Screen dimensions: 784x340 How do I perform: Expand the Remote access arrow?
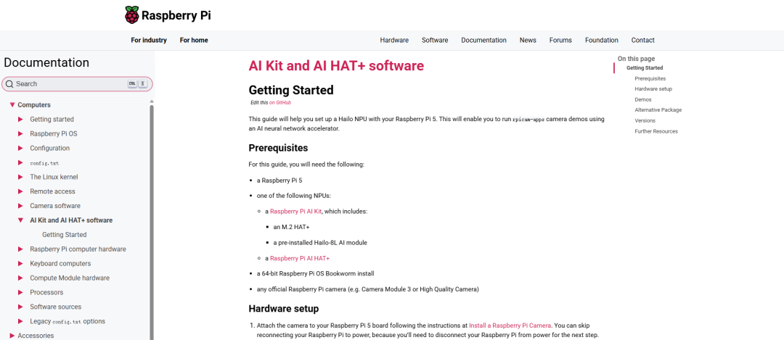pyautogui.click(x=20, y=191)
